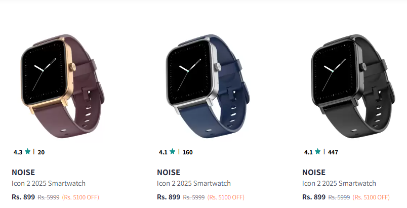Open the blue strap Noise smartwatch image
The height and width of the screenshot is (208, 407).
click(x=208, y=87)
